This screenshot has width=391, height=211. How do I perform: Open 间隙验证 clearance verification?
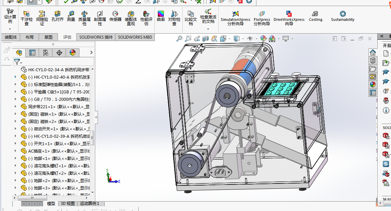(42, 18)
